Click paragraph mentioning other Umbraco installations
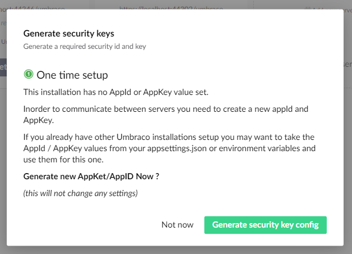The width and height of the screenshot is (352, 254). [x=170, y=148]
